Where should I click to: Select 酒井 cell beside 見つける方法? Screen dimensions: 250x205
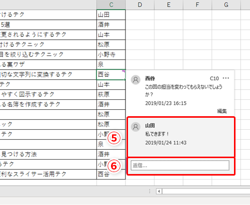(x=111, y=154)
